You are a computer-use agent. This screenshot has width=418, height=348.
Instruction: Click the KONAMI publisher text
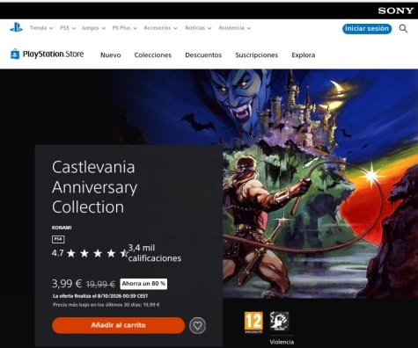pyautogui.click(x=62, y=228)
